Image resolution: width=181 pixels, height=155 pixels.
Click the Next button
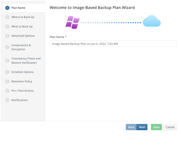tap(142, 127)
